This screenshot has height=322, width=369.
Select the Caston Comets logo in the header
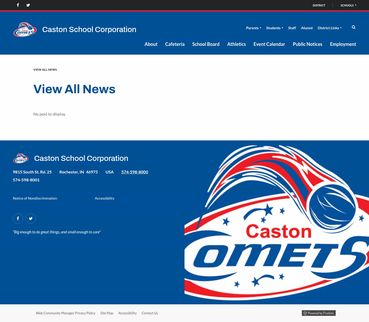(x=25, y=29)
